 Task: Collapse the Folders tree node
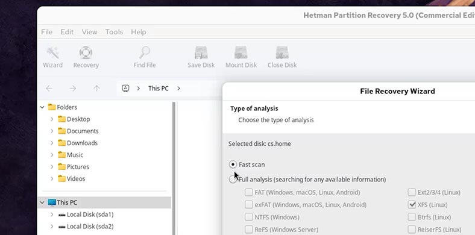42,107
